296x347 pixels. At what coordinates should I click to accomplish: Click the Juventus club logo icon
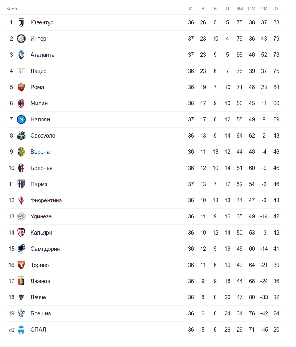[x=21, y=22]
